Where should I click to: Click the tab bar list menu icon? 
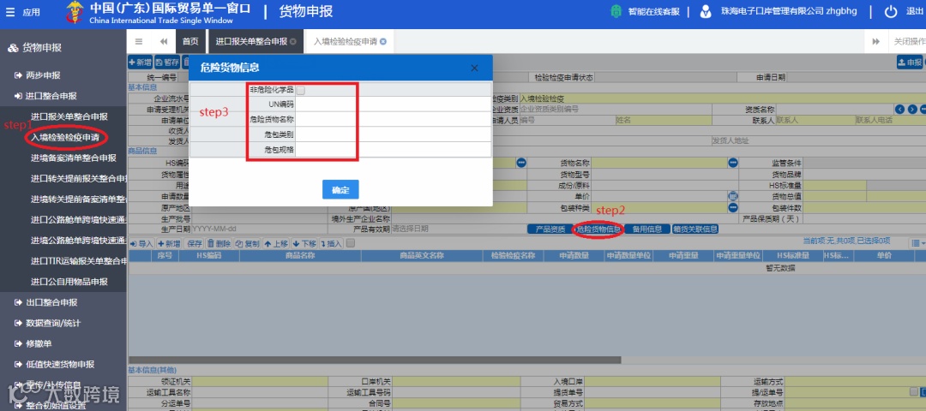139,41
